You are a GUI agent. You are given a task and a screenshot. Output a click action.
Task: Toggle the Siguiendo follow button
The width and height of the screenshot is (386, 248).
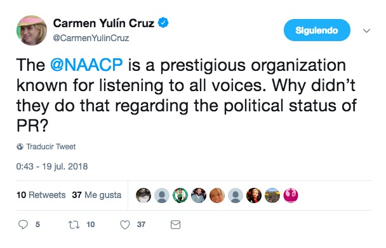click(317, 30)
